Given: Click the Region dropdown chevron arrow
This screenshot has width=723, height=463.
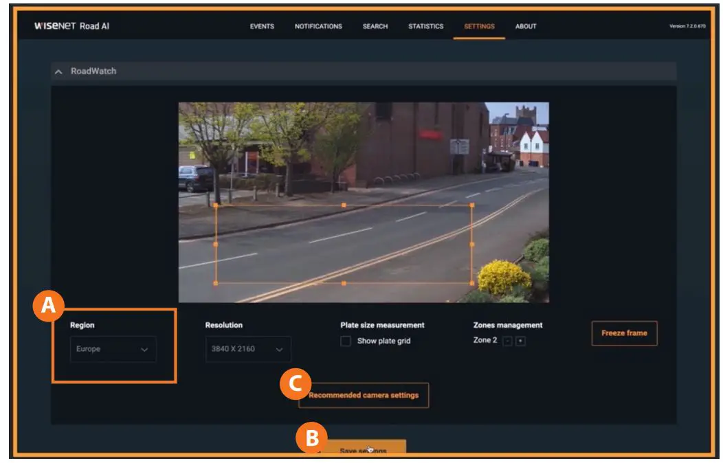Looking at the screenshot, I should [146, 350].
